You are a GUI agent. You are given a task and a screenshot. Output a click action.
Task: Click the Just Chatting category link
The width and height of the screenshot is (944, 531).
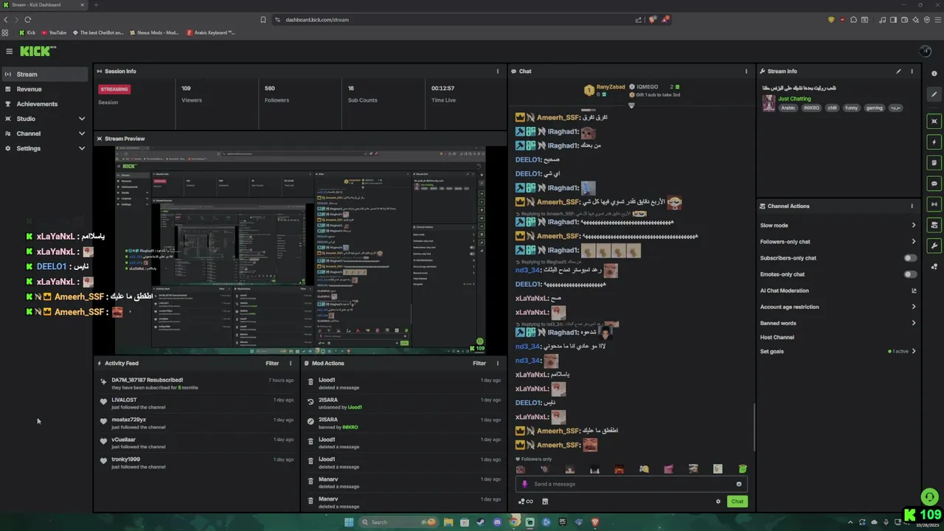point(794,99)
